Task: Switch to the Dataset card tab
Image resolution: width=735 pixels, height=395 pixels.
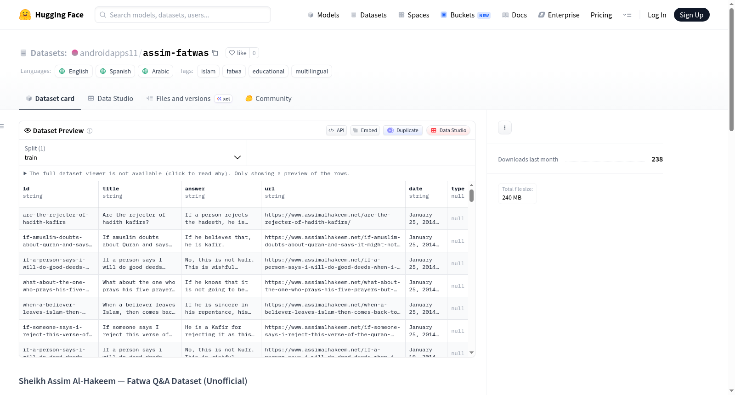Action: [x=50, y=99]
